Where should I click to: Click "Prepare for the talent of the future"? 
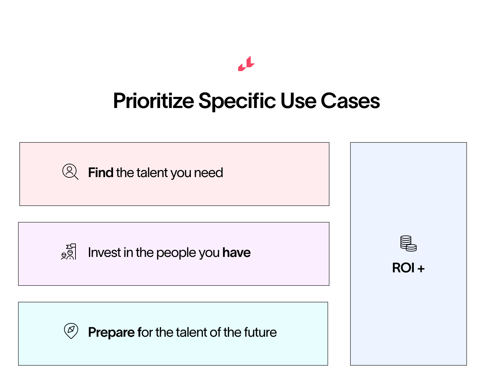182,332
